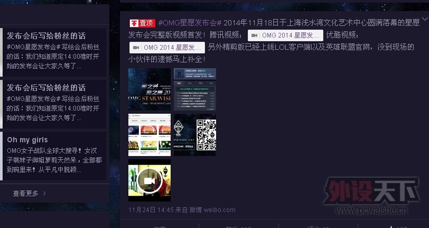Open the QR code image thumbnail

(195, 135)
